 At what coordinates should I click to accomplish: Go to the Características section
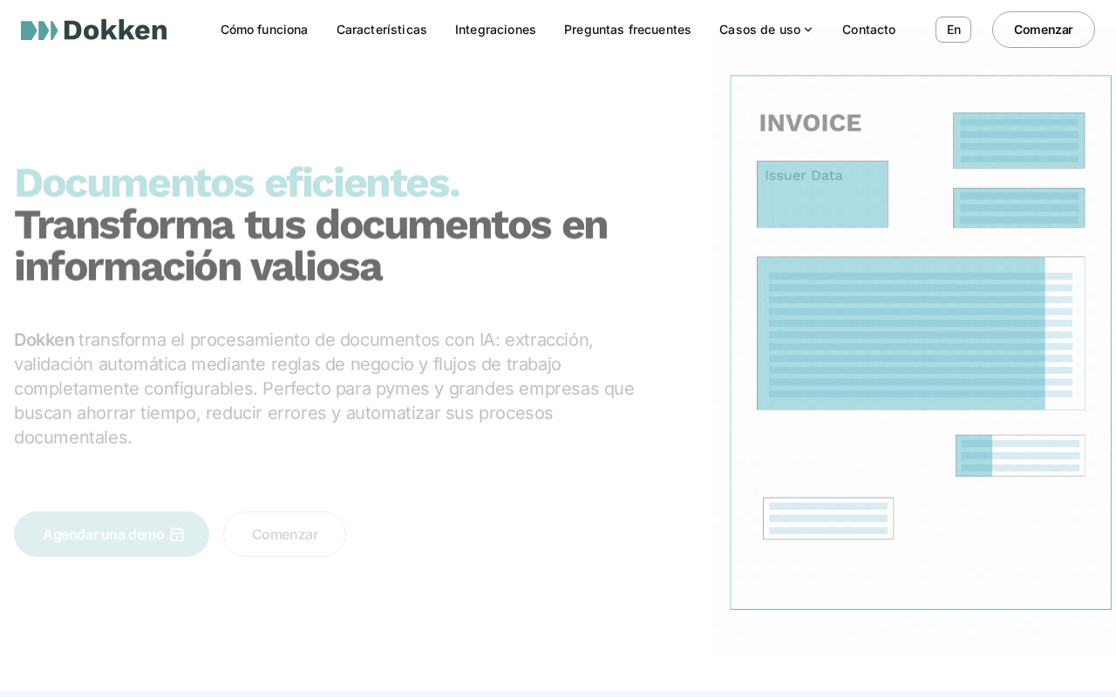click(382, 30)
